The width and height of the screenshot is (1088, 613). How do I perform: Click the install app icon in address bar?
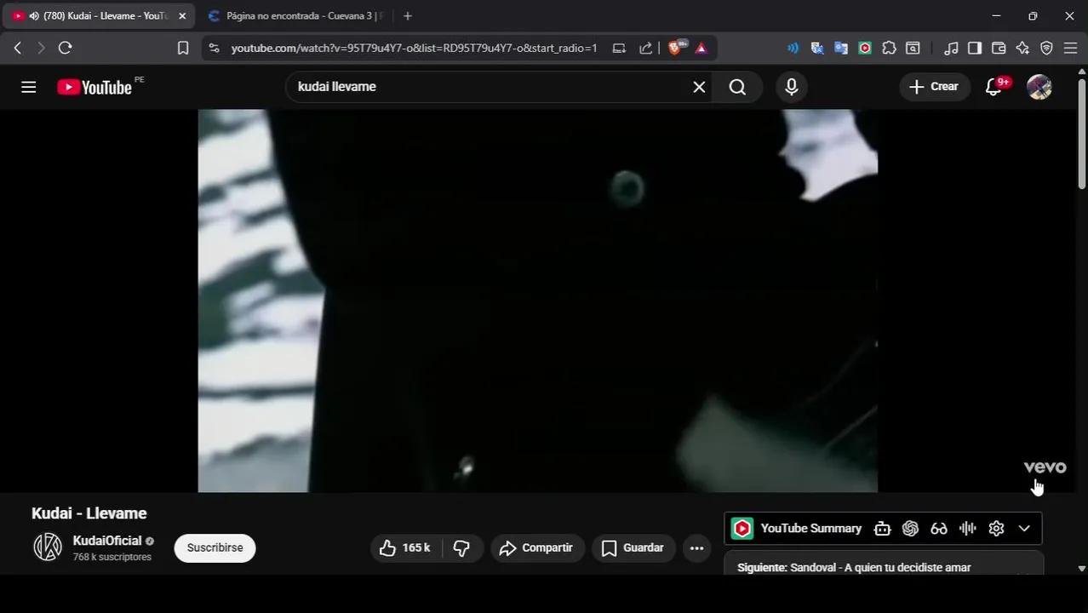tap(619, 49)
